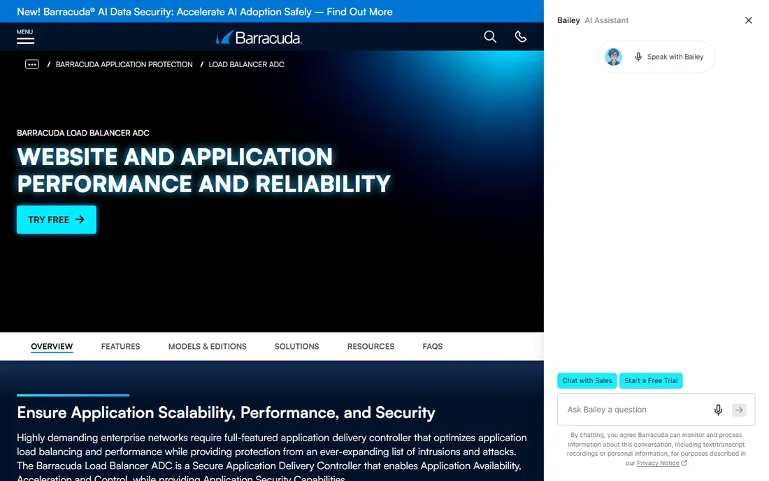
Task: Open the hamburger MENU icon
Action: click(x=25, y=37)
